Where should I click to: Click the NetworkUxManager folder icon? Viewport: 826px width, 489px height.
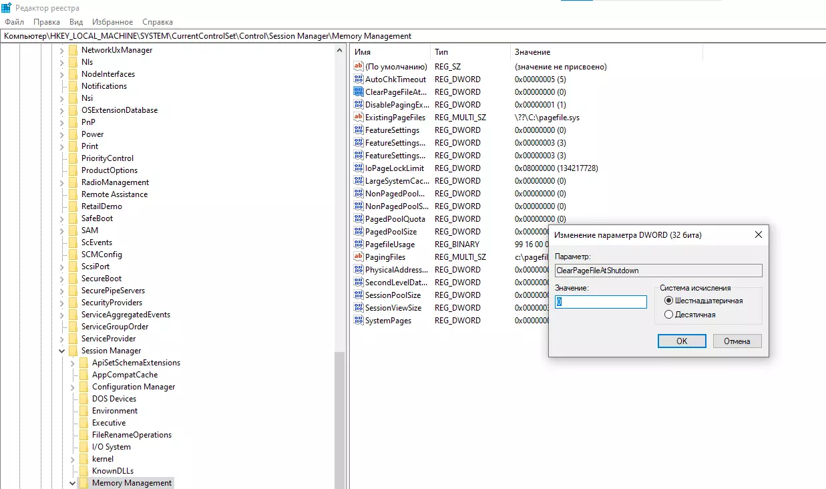(73, 50)
